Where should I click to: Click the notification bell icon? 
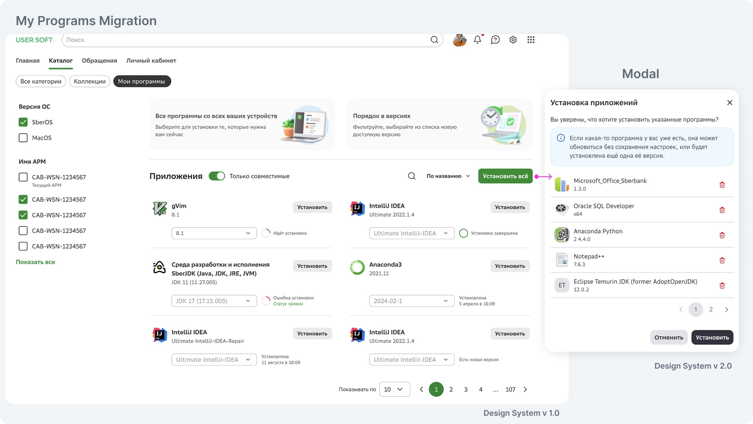coord(477,40)
